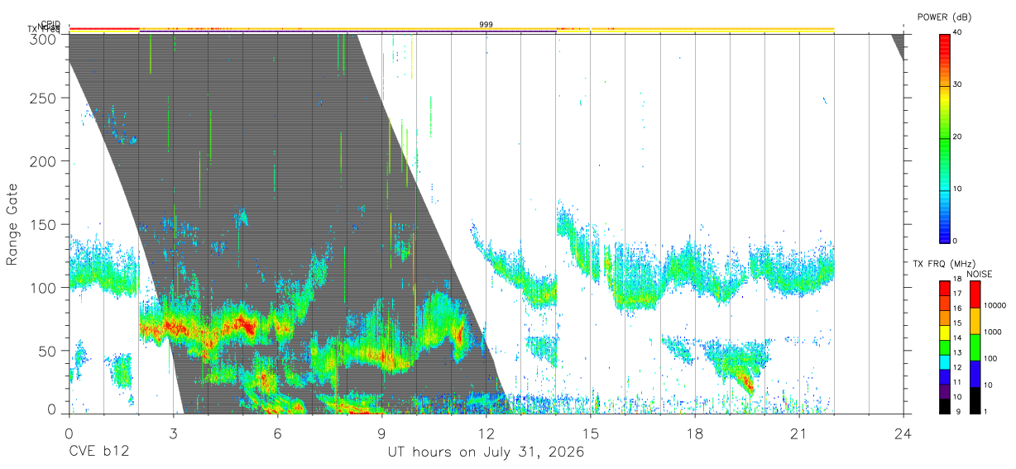Click the "16" tick on the TX FRQ scale

click(957, 309)
